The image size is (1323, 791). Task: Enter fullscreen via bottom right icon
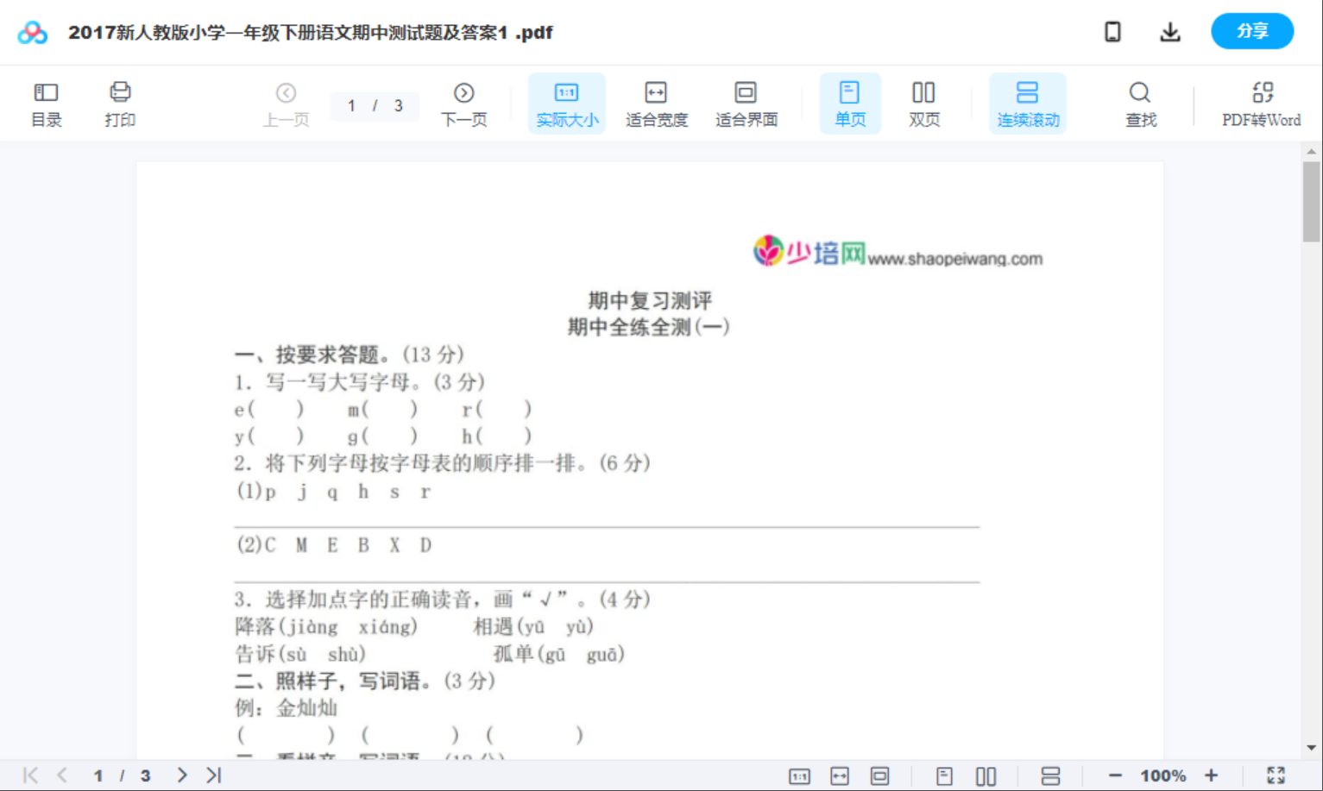click(x=1276, y=775)
